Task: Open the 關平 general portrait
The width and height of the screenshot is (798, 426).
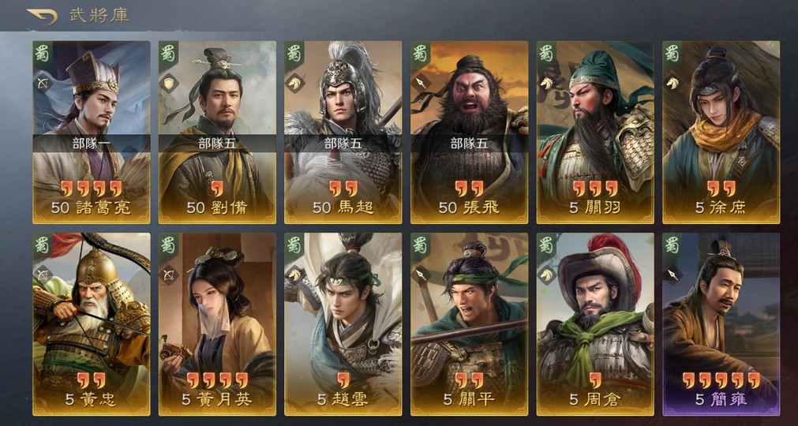Action: [469, 324]
